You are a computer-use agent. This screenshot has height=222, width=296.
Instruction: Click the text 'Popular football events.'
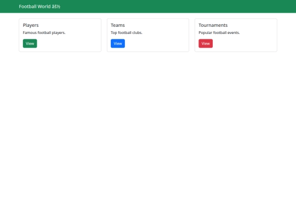(219, 33)
